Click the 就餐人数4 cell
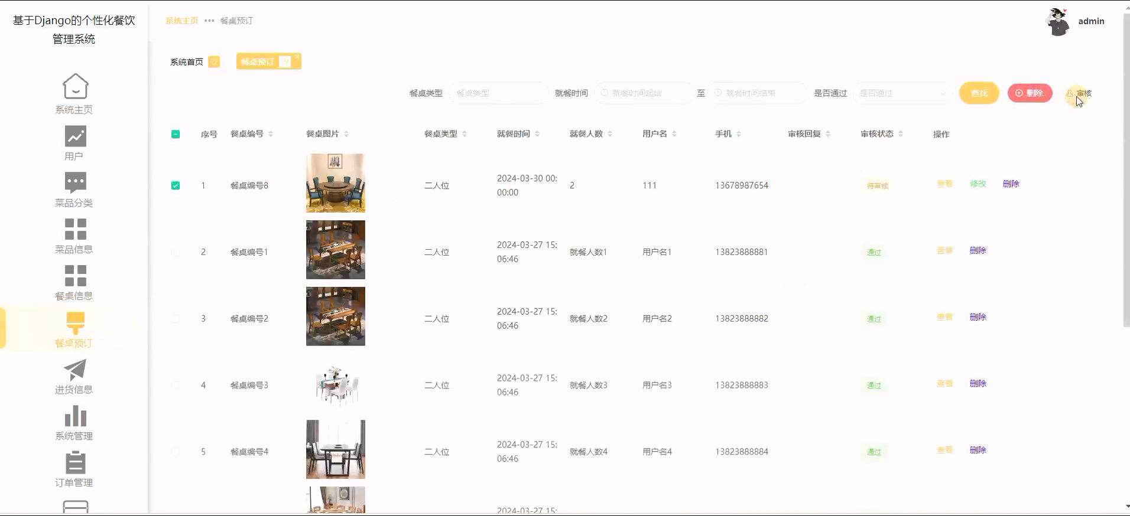This screenshot has height=516, width=1130. coord(589,452)
